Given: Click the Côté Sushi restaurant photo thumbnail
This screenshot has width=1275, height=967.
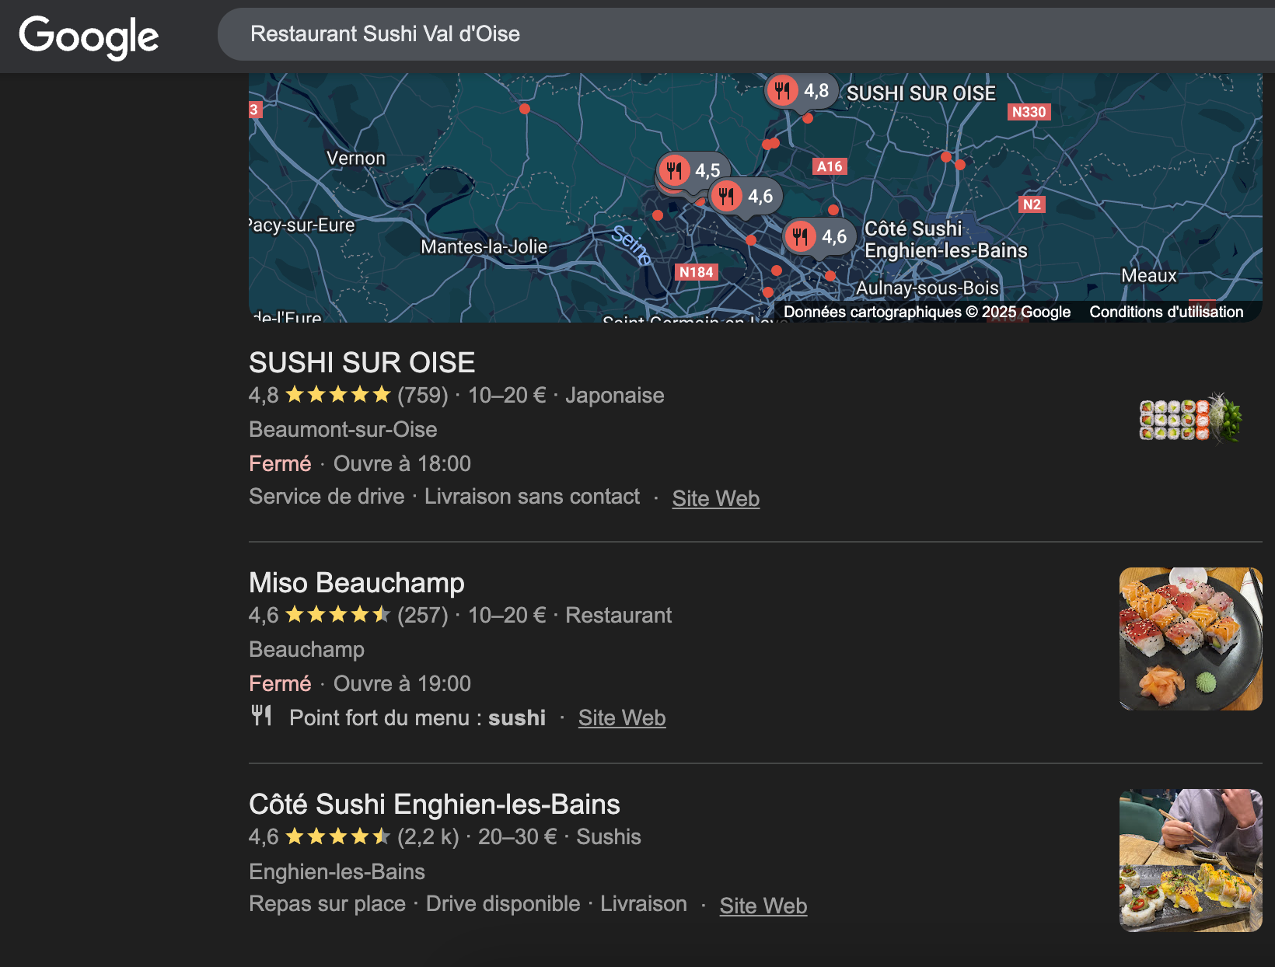Looking at the screenshot, I should click(1190, 861).
